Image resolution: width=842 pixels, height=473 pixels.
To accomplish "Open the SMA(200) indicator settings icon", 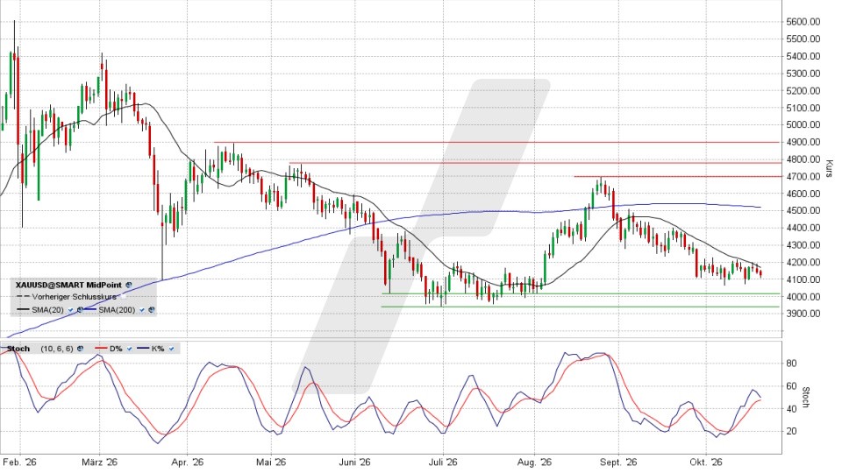I will pyautogui.click(x=152, y=310).
